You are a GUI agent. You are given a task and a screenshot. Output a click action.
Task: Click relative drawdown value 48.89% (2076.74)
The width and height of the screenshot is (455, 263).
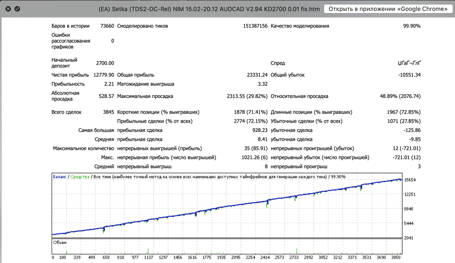pyautogui.click(x=400, y=96)
